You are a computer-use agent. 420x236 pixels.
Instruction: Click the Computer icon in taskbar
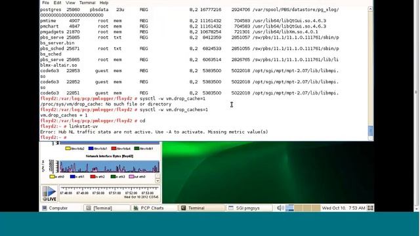tap(45, 208)
